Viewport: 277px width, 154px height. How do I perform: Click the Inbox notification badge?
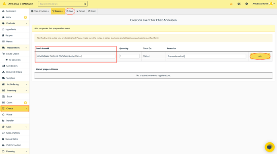coord(25,17)
